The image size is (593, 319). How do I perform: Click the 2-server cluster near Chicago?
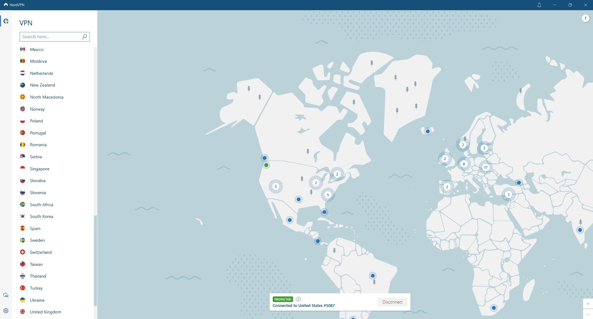316,183
